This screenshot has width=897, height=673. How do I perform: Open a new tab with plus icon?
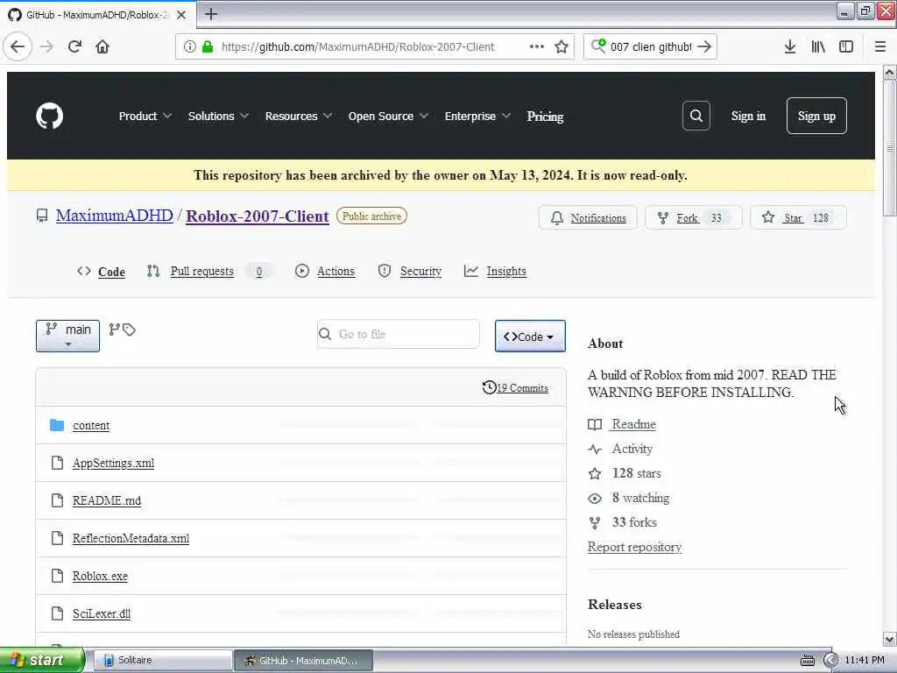click(x=211, y=14)
